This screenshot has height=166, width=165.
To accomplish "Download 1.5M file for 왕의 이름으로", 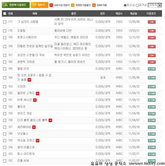I will click(x=152, y=147).
